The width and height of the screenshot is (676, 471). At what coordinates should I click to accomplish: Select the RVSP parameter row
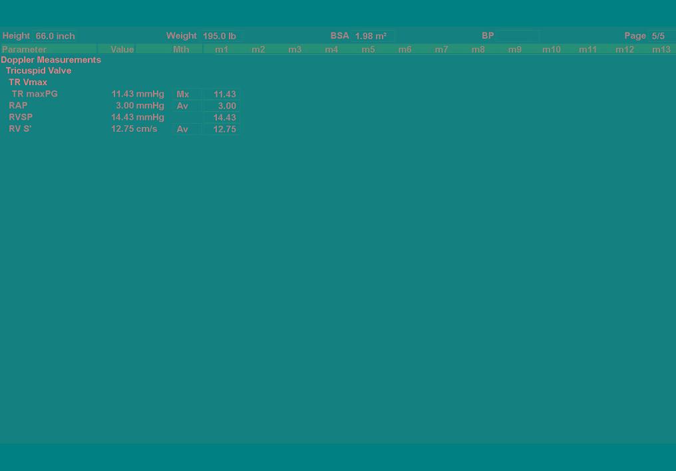coord(21,117)
